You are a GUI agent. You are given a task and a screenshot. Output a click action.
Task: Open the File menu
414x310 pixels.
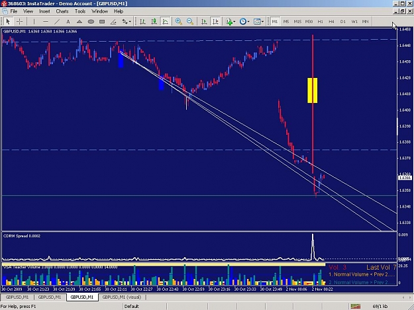[14, 11]
